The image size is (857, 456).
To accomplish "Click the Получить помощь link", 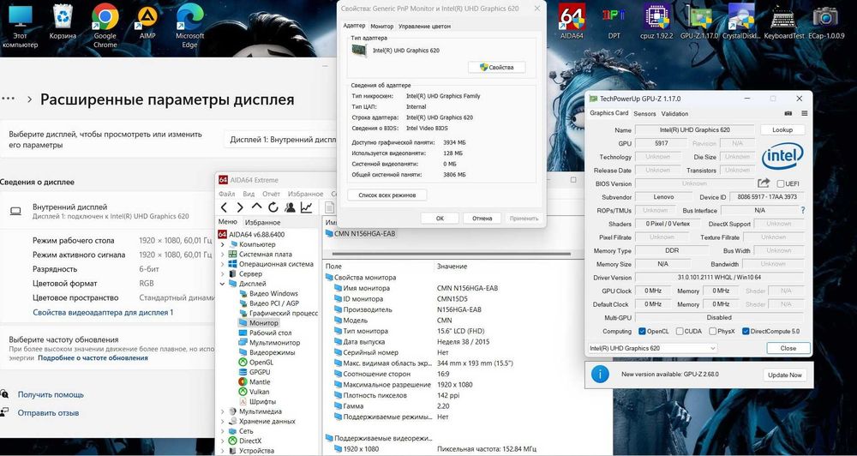I will (51, 394).
